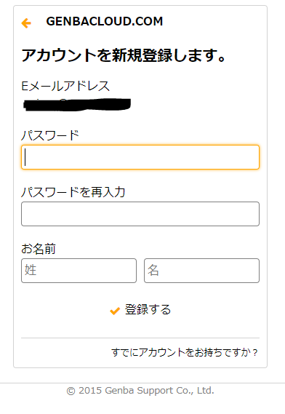285x414 pixels.
Task: Focus the パスワードを再入力 input field
Action: 140,214
